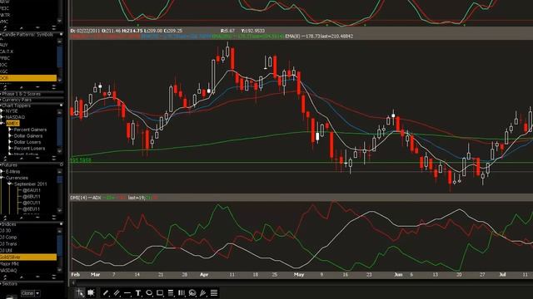Select the @6EU11 futures contract
The height and width of the screenshot is (299, 533).
click(x=32, y=209)
